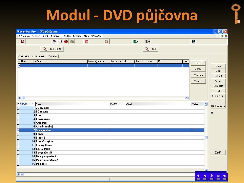The width and height of the screenshot is (244, 183).
Task: Click the large search button with longer label
Action: coord(52,49)
